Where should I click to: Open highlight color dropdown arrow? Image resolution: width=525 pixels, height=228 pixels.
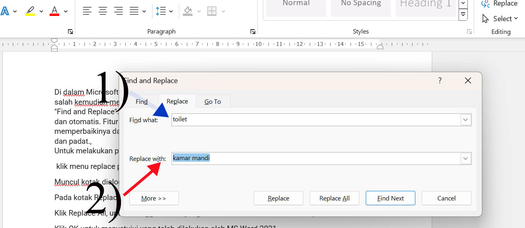pyautogui.click(x=41, y=11)
